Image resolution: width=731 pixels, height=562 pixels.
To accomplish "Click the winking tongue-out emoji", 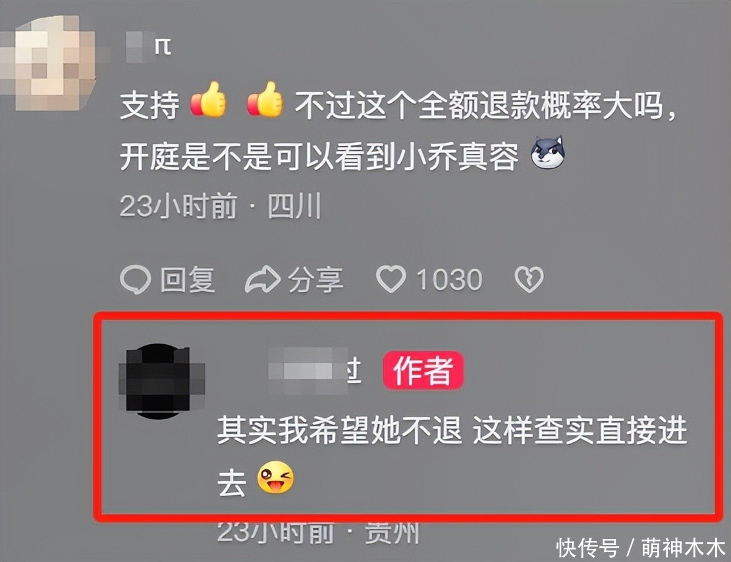I will 275,477.
